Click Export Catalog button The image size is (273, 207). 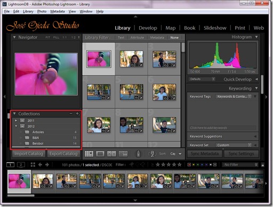tap(63, 154)
